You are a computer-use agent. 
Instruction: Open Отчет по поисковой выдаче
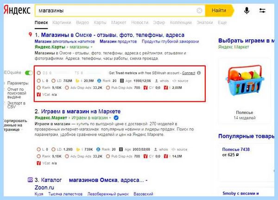17,93
